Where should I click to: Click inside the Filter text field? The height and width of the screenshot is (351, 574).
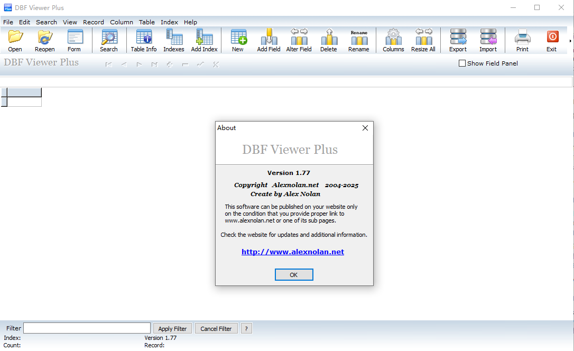pos(87,328)
